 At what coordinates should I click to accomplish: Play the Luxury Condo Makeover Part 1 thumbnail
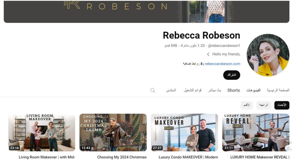[184, 132]
